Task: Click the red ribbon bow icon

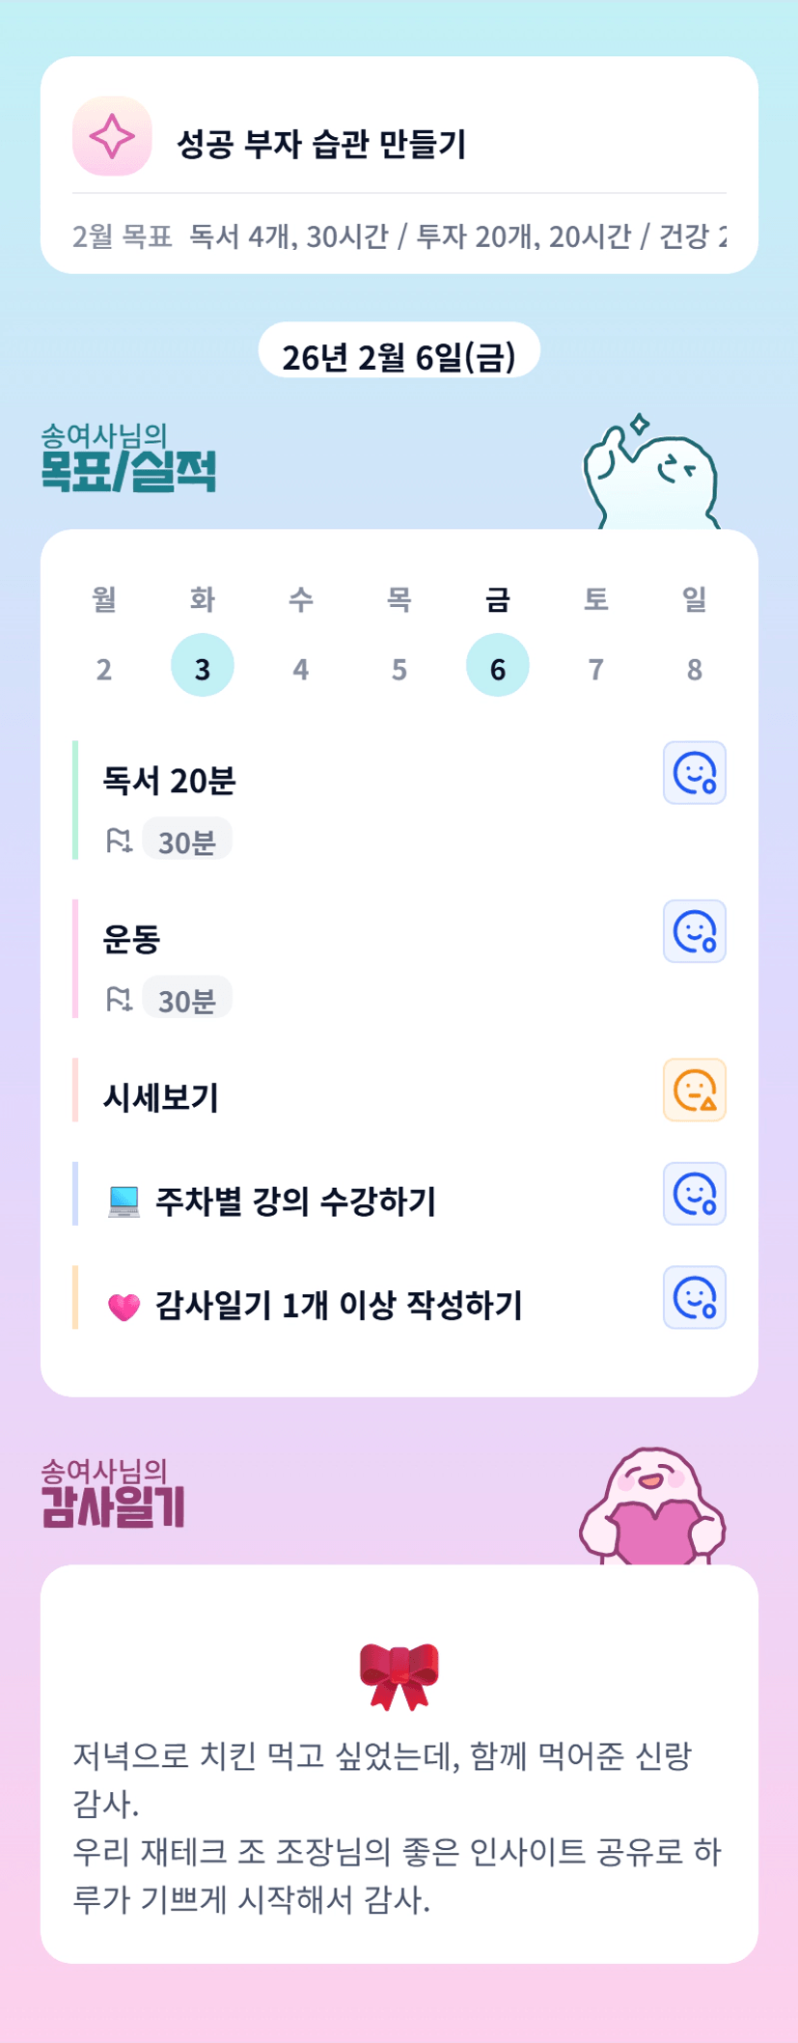Action: [x=399, y=1676]
